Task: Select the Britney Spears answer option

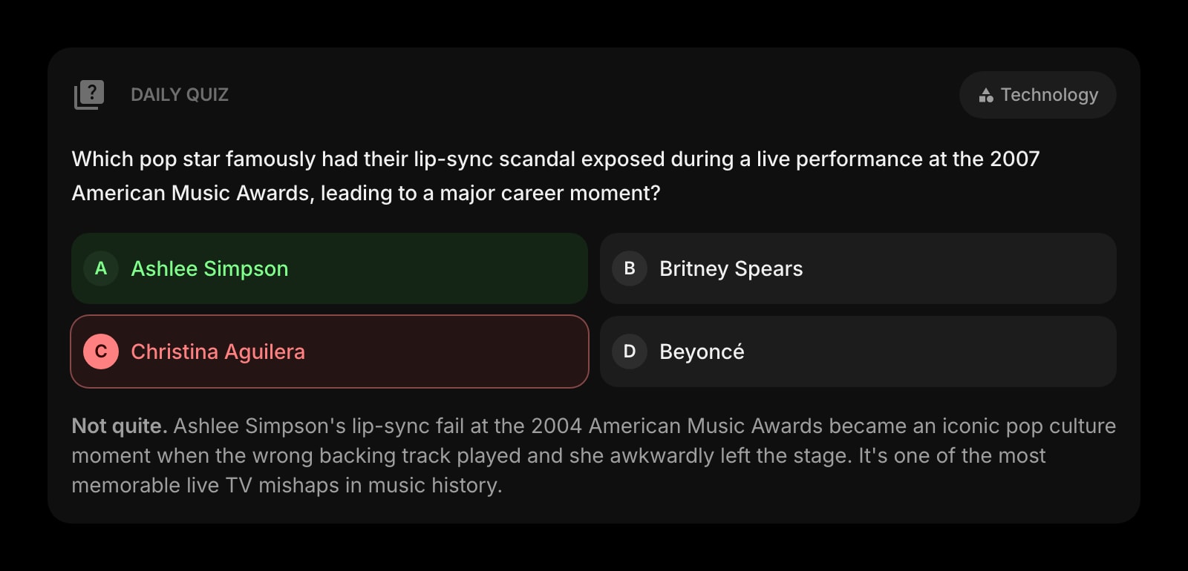Action: pos(858,268)
